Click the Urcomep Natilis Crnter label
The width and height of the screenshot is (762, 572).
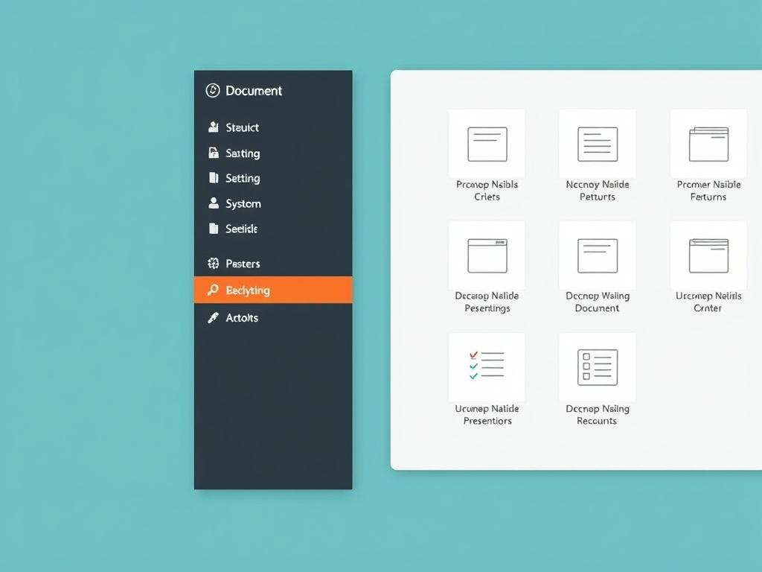pos(708,302)
